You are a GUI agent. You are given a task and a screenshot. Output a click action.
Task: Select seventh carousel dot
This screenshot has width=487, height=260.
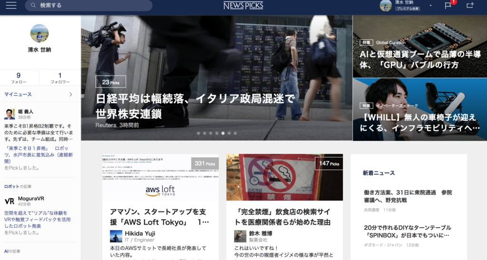click(235, 133)
